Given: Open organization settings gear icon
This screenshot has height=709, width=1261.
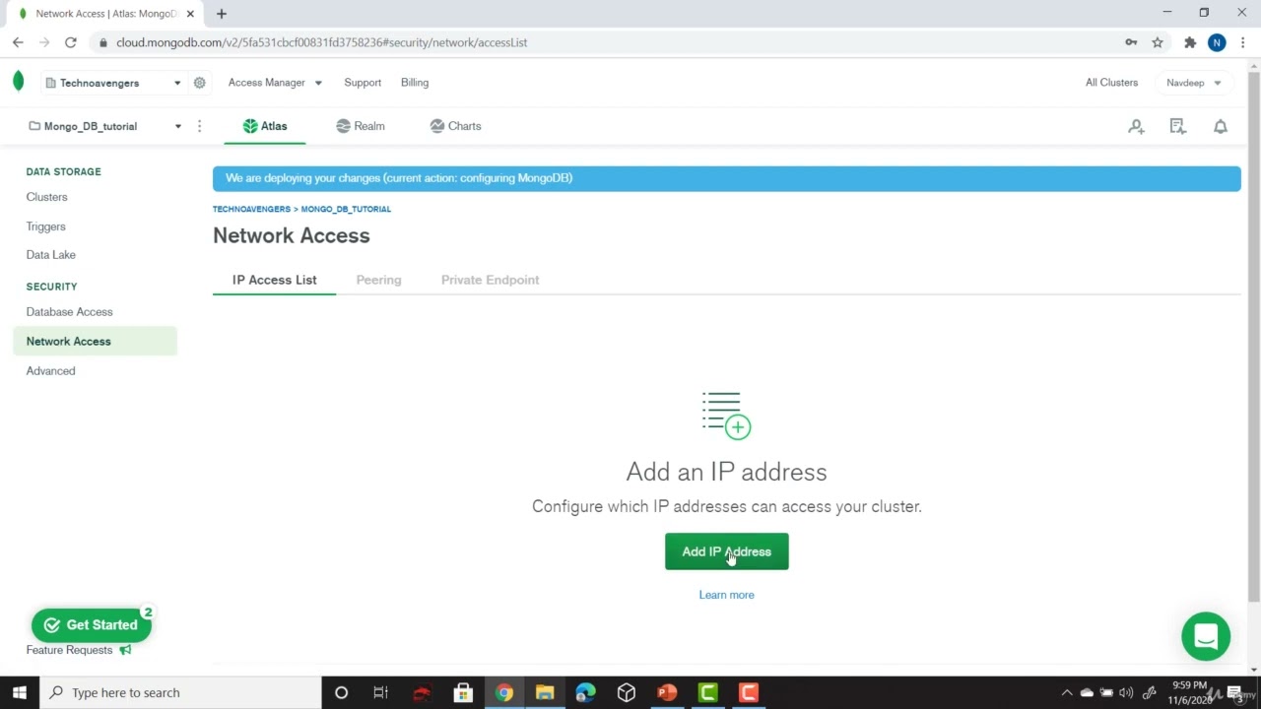Looking at the screenshot, I should (199, 83).
